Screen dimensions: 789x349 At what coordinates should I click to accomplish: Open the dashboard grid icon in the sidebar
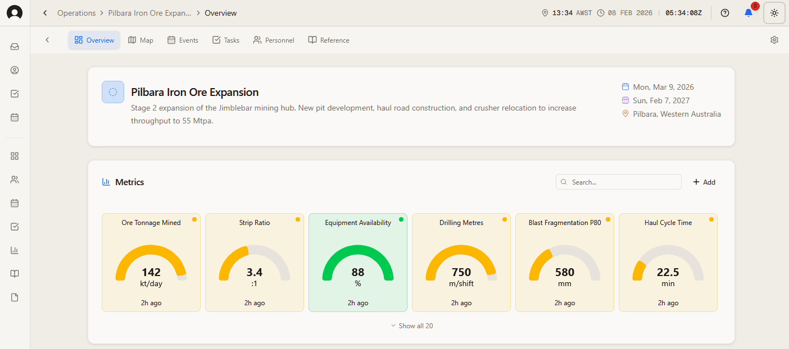click(x=15, y=156)
